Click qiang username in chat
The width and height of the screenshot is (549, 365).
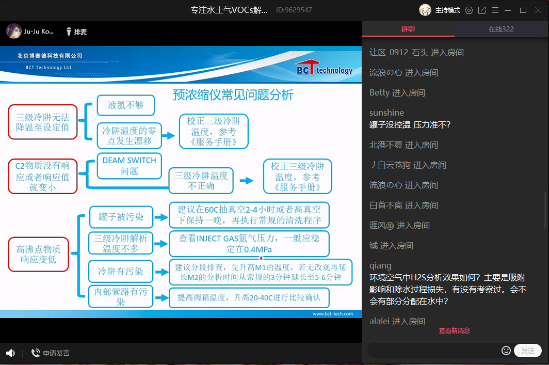click(380, 265)
